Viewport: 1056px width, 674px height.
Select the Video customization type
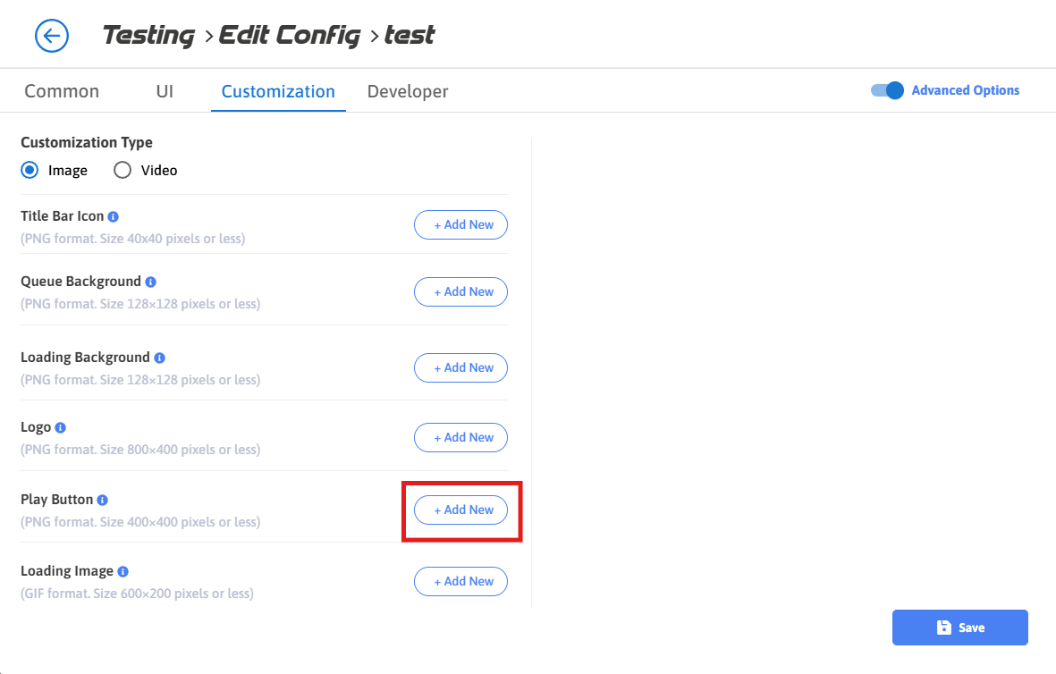click(x=123, y=170)
